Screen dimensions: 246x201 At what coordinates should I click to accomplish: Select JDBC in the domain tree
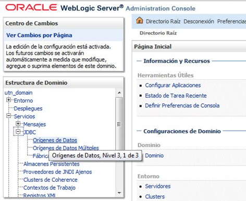[30, 132]
